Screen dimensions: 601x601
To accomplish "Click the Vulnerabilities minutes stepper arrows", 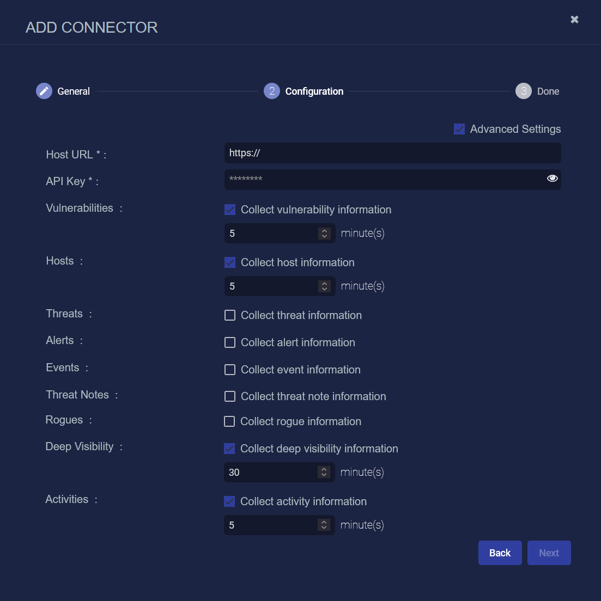I will [x=325, y=234].
